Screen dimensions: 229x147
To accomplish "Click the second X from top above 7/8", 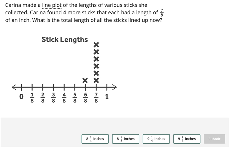I will click(96, 52).
